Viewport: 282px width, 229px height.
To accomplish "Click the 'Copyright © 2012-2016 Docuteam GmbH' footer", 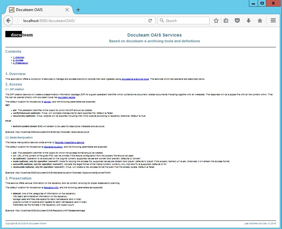I will [x=26, y=224].
